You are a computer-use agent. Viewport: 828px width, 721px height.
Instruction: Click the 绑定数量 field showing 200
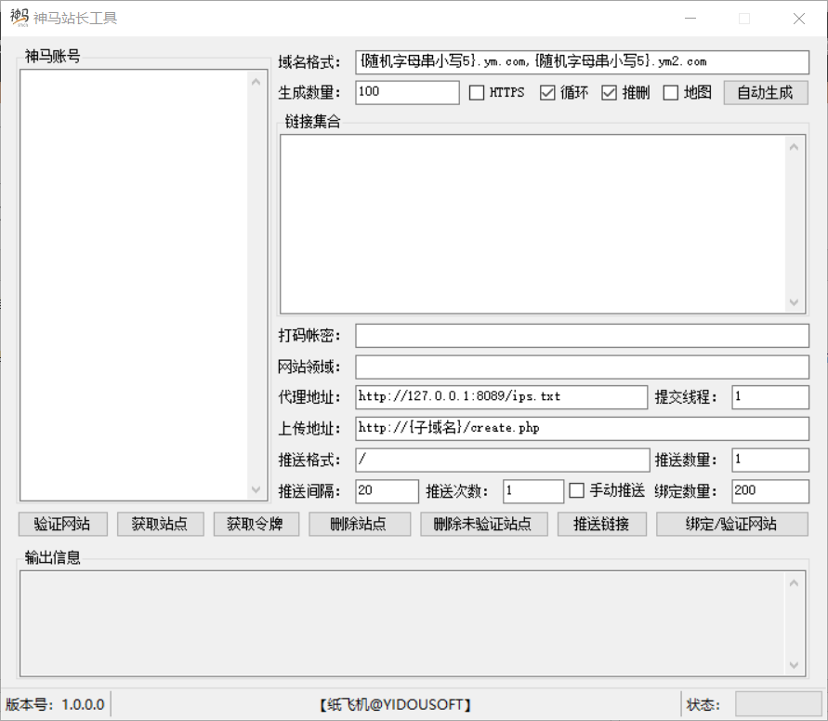(x=769, y=491)
